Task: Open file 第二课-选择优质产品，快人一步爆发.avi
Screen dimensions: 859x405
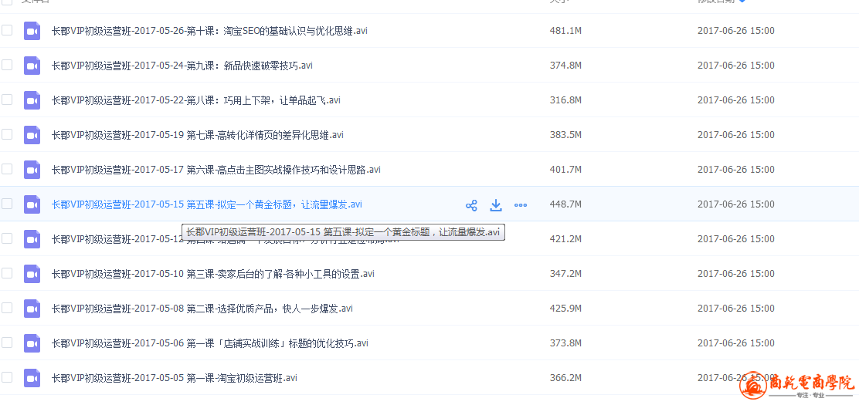Action: click(202, 309)
